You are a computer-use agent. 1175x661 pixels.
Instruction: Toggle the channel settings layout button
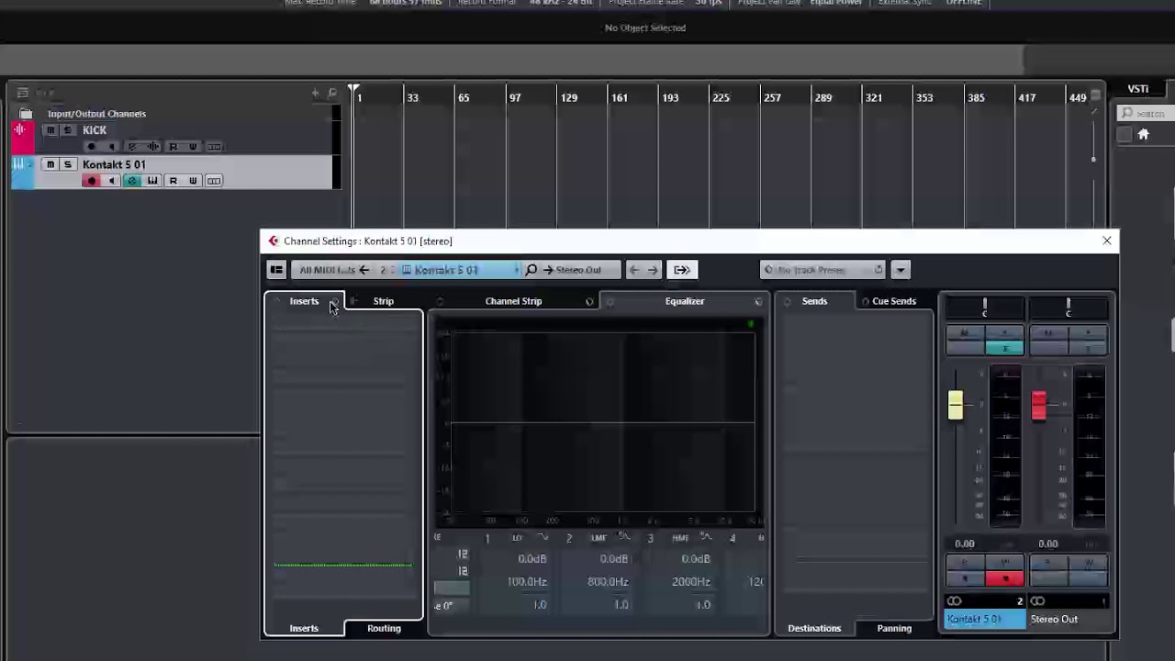276,270
